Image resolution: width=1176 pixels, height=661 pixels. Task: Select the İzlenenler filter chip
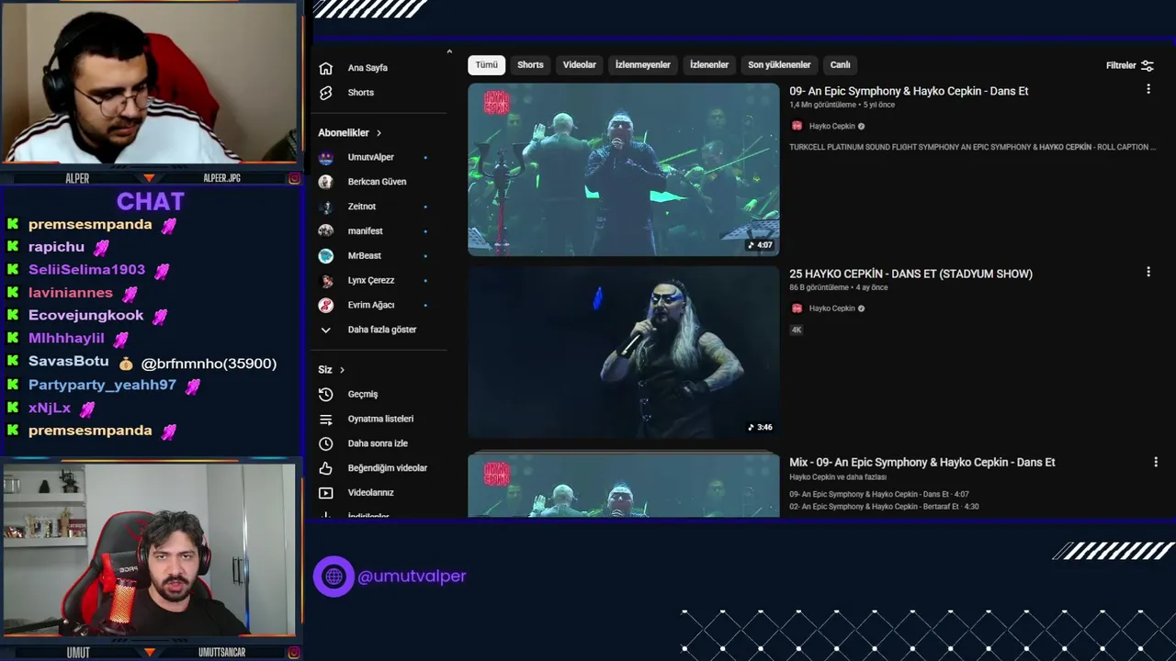709,65
